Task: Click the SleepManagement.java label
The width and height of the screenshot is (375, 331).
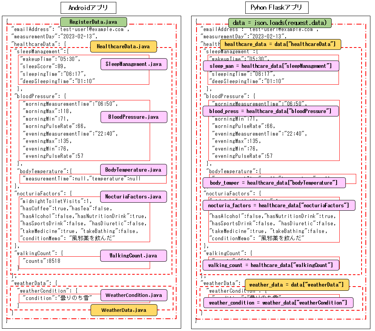Action: (134, 64)
